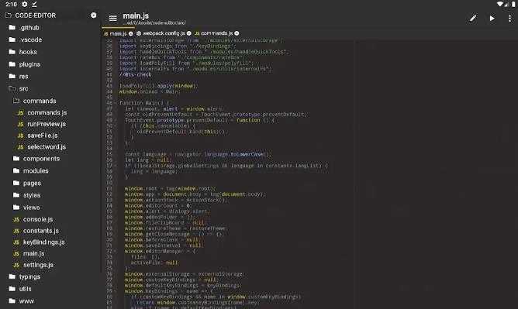The height and width of the screenshot is (309, 518).
Task: Expand the components folder
Action: coord(41,159)
